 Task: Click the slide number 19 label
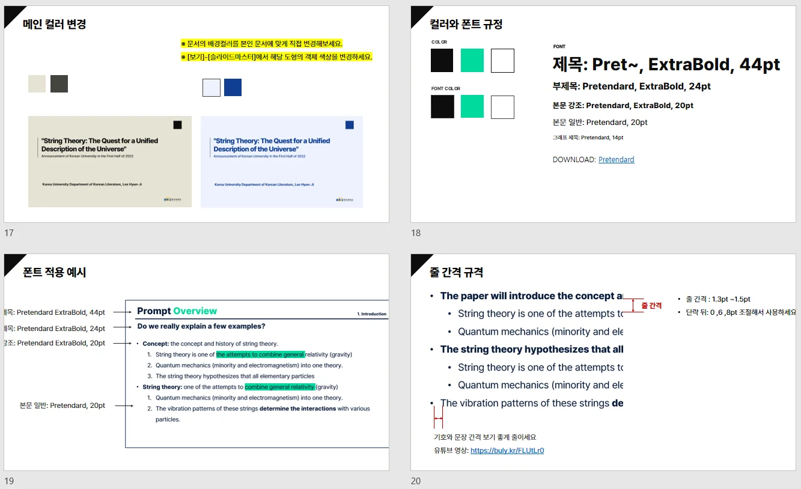(9, 481)
